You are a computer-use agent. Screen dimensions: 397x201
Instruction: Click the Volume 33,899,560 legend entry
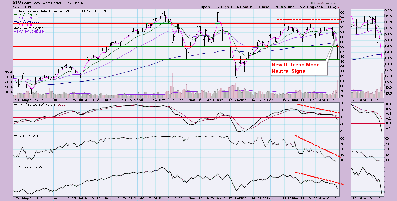click(x=29, y=28)
